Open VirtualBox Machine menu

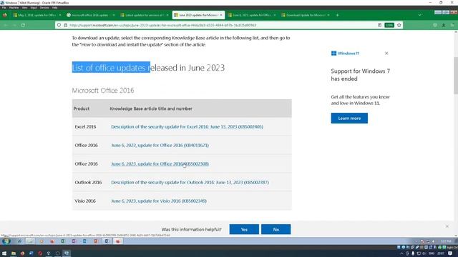(14, 8)
